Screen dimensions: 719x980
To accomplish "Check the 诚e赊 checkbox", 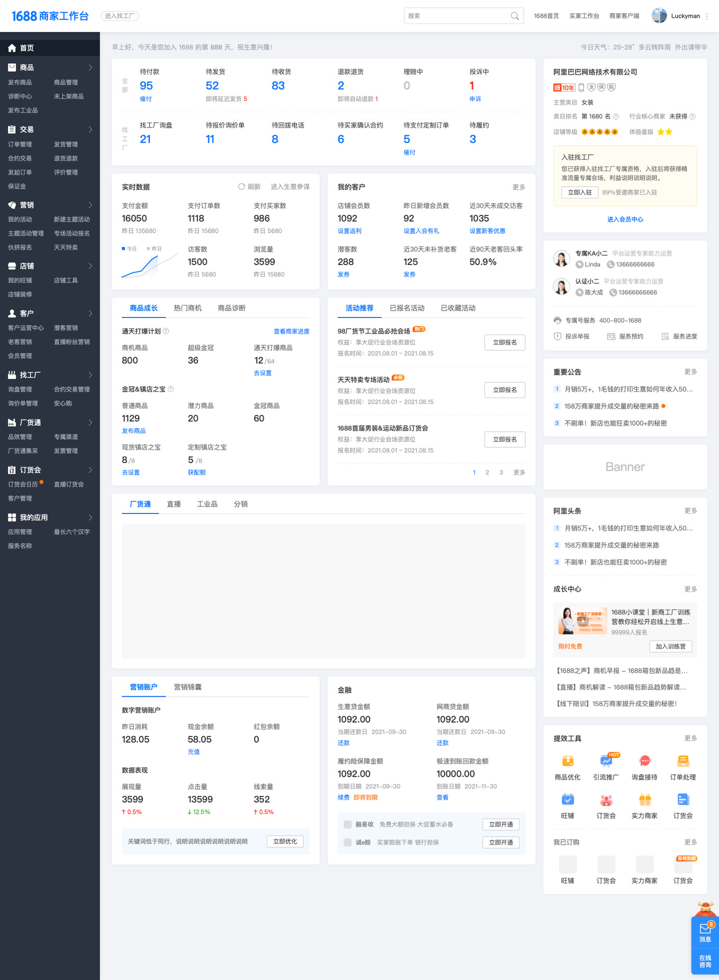I will point(348,842).
